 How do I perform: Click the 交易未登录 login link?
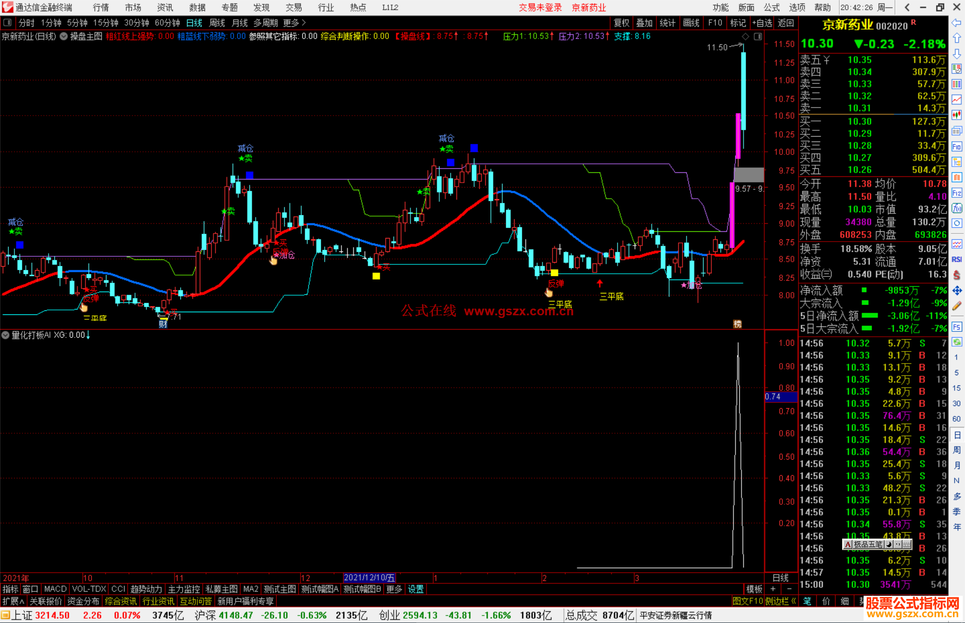click(x=540, y=7)
